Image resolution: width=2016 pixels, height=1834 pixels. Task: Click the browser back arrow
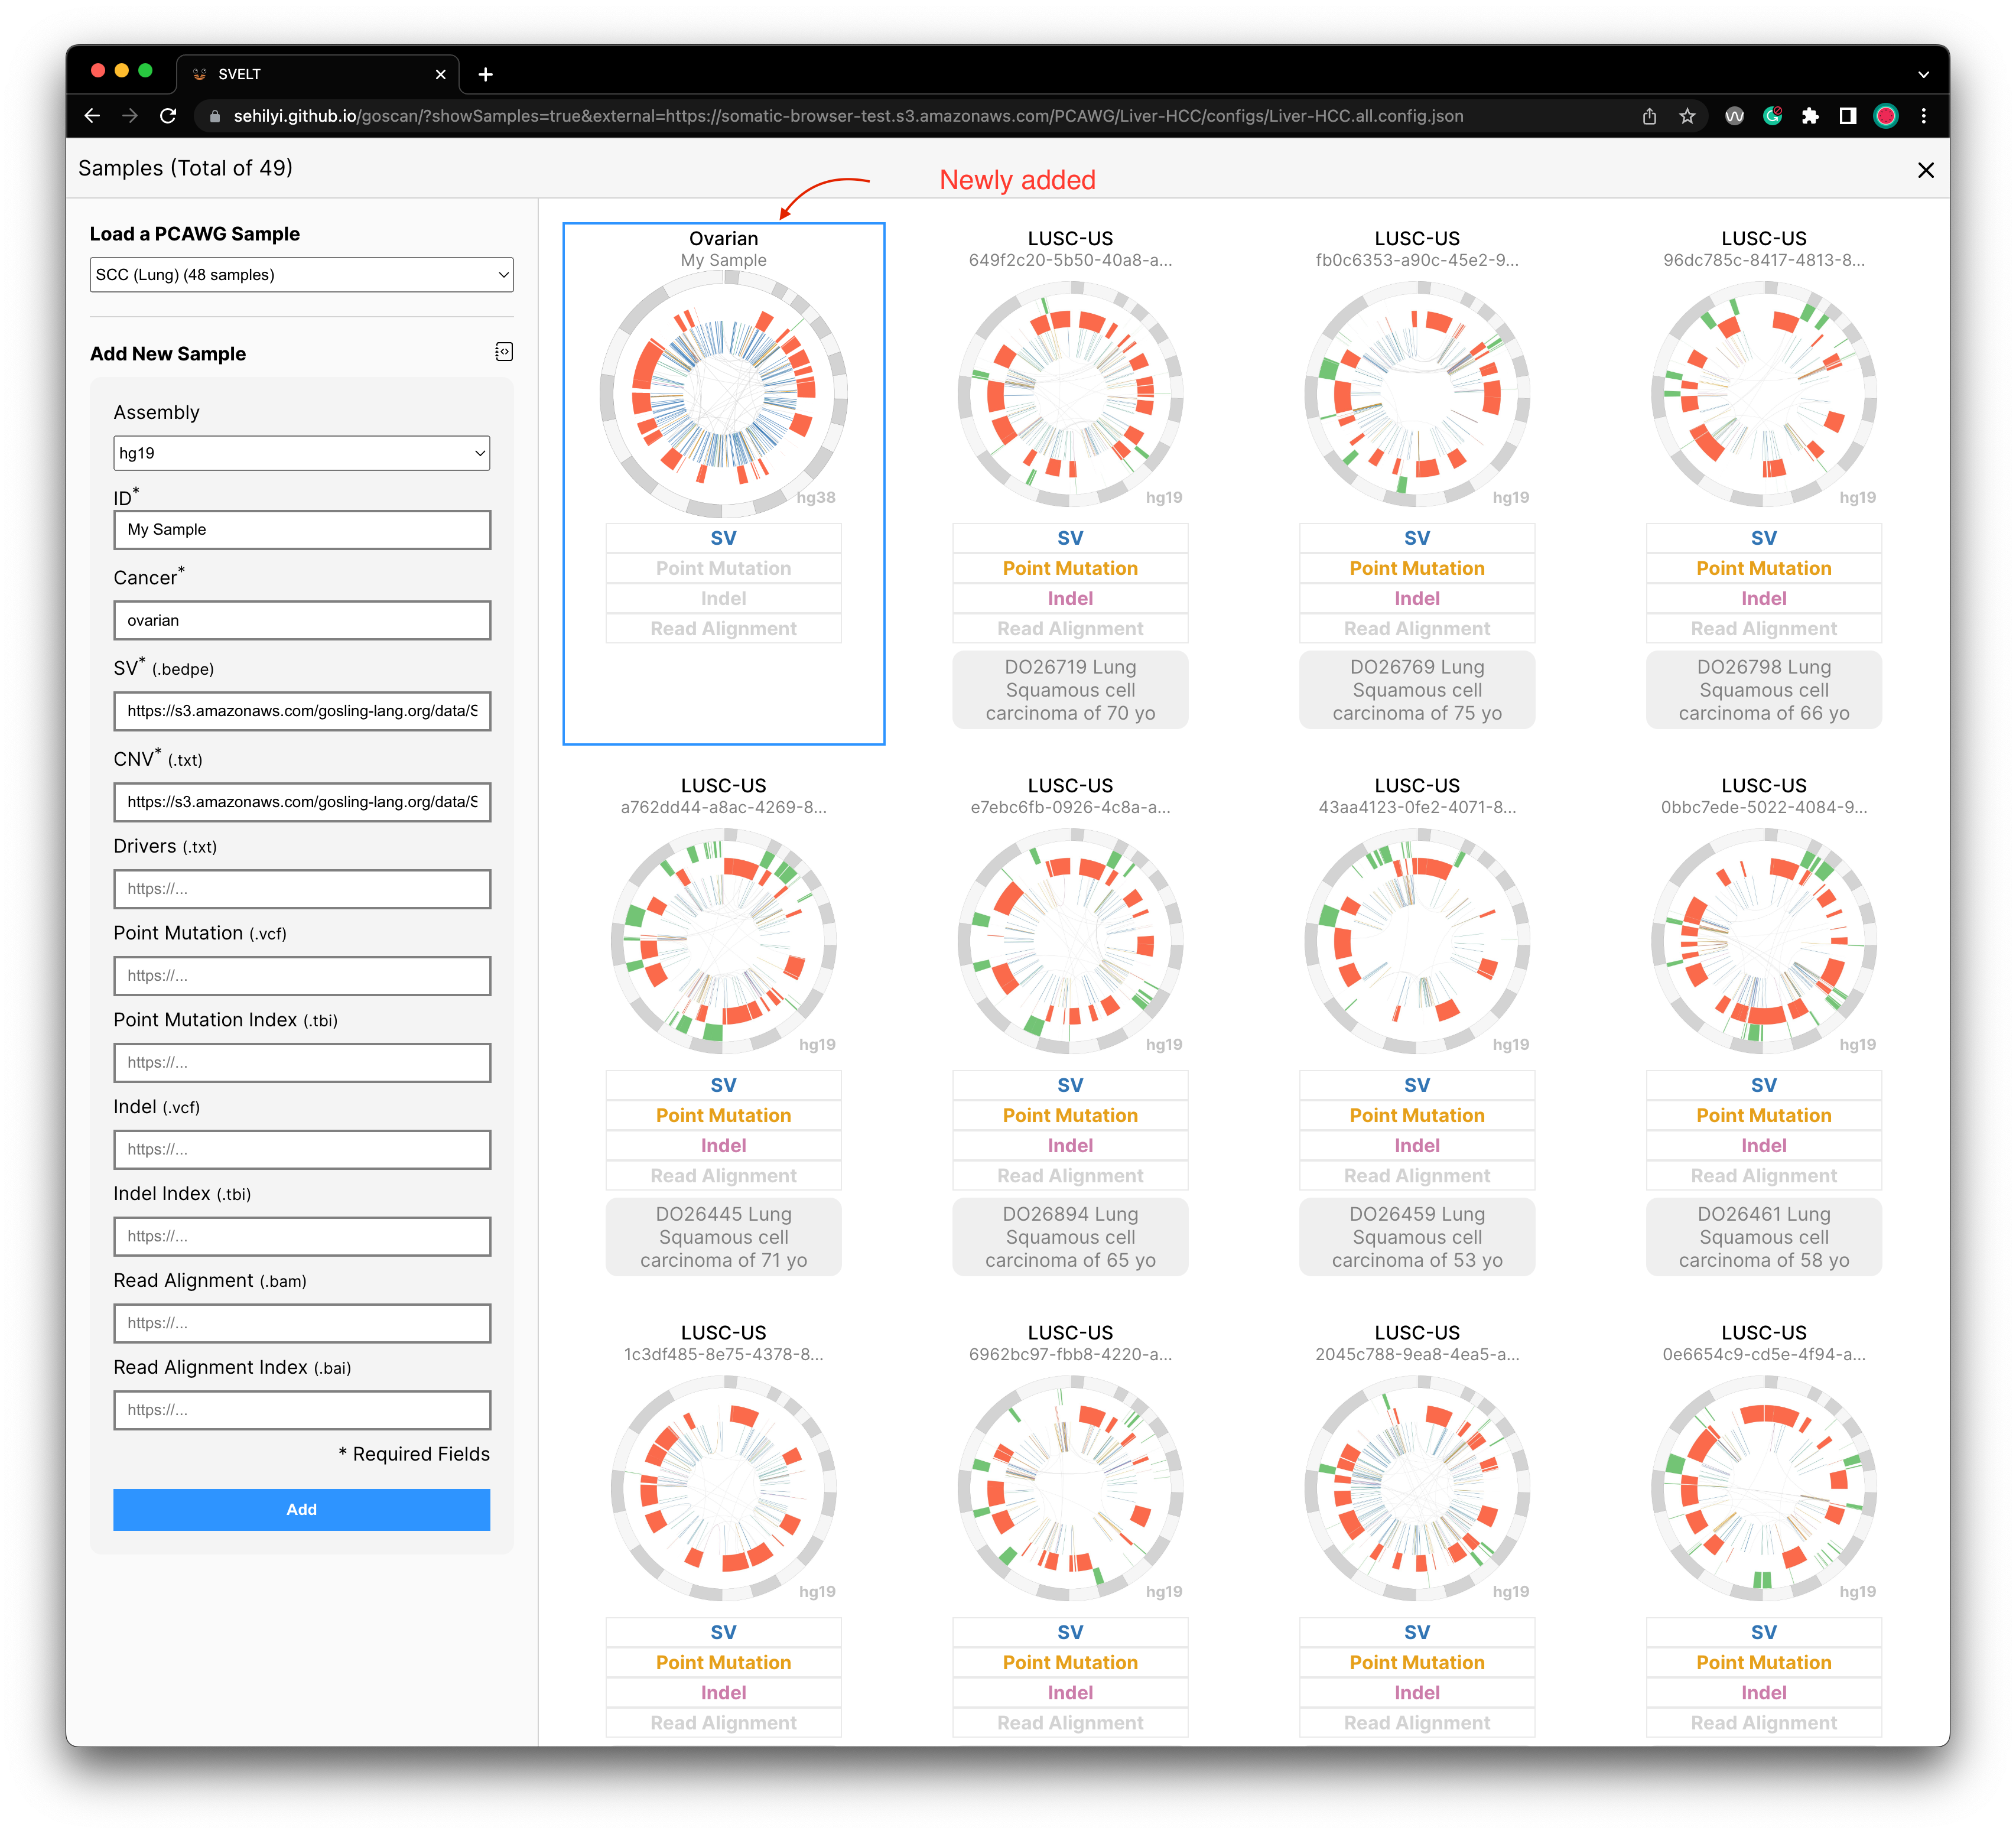[x=92, y=116]
